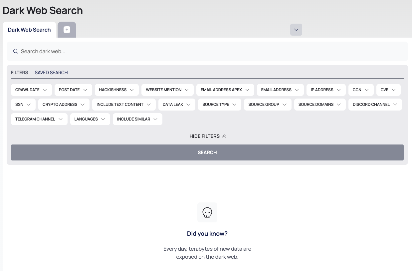Expand the SOURCE TYPE filter
Image resolution: width=412 pixels, height=271 pixels.
[220, 105]
